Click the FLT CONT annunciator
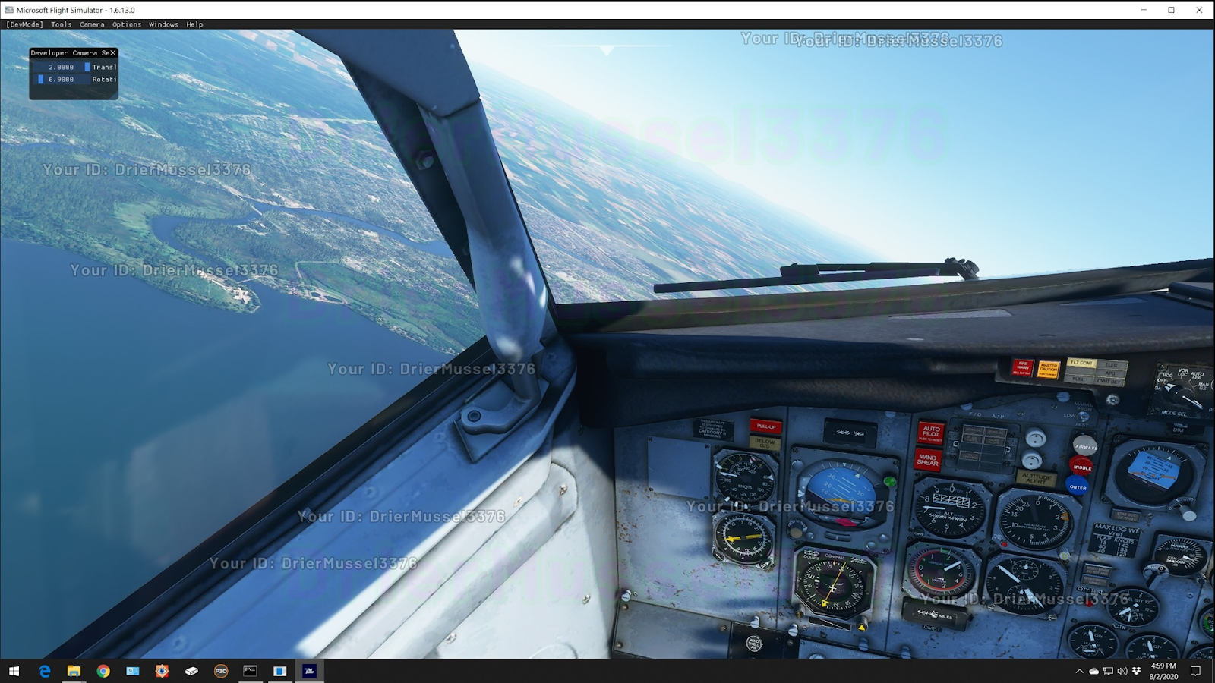 click(1081, 363)
